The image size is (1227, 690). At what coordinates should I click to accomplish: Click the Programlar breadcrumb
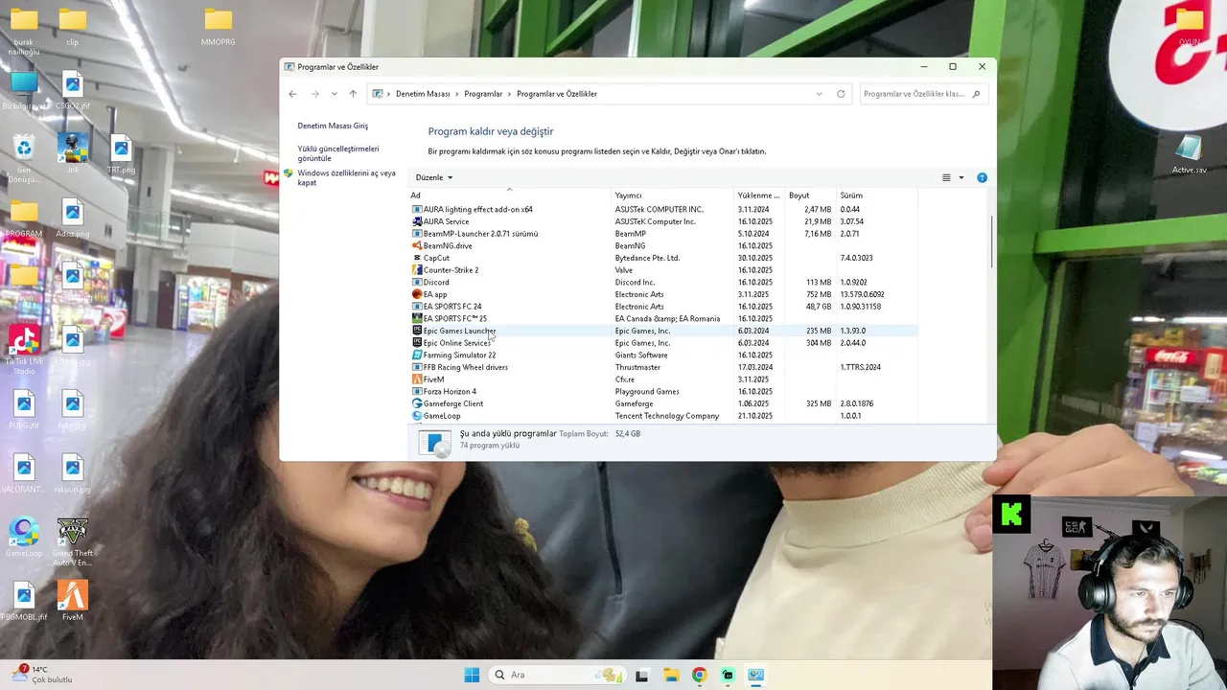tap(483, 94)
